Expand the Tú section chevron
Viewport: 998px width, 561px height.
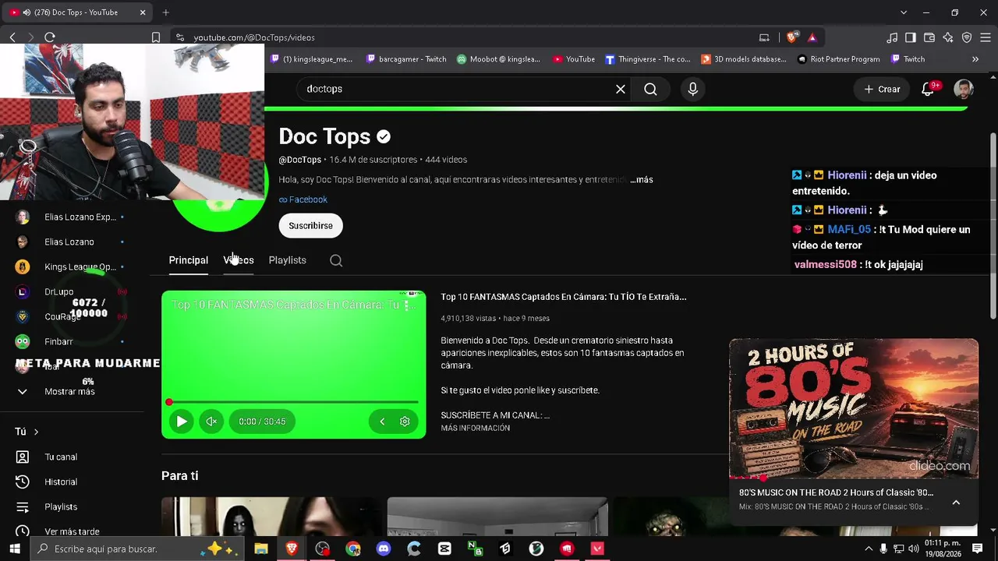(x=36, y=432)
